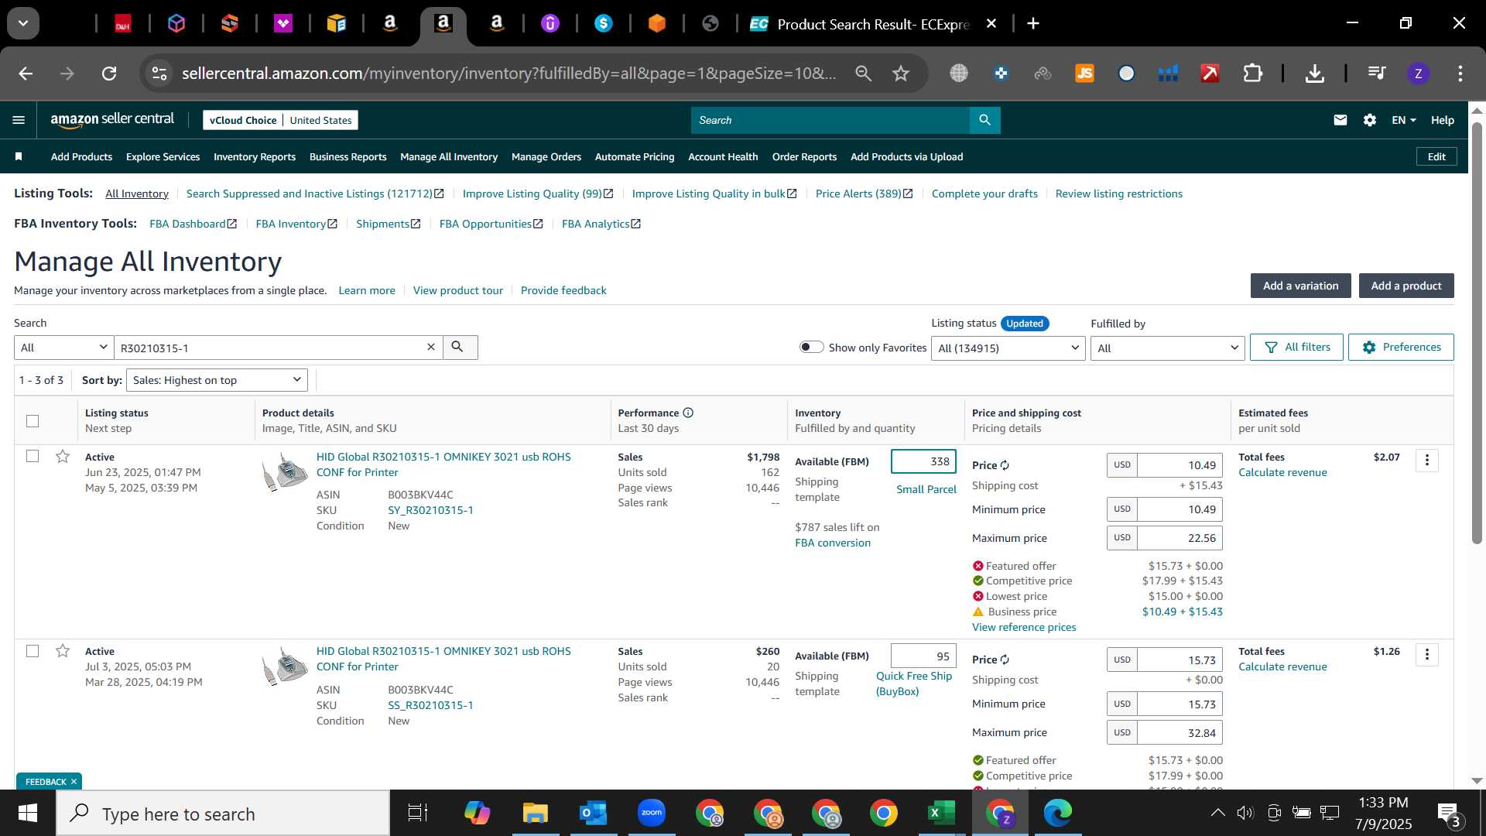Open Preferences for the inventory table
The width and height of the screenshot is (1486, 836).
[x=1401, y=347]
